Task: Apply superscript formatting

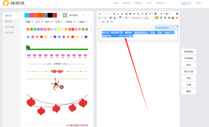Action: 134,14
